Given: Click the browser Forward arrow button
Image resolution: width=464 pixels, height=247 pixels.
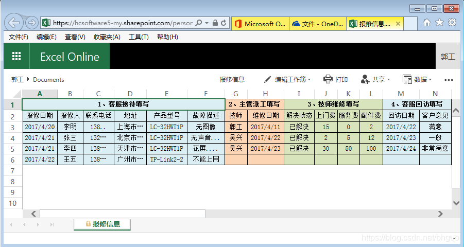Looking at the screenshot, I should [x=31, y=23].
